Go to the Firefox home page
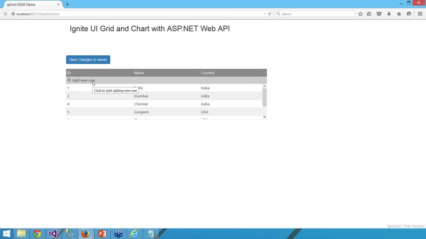 (399, 14)
